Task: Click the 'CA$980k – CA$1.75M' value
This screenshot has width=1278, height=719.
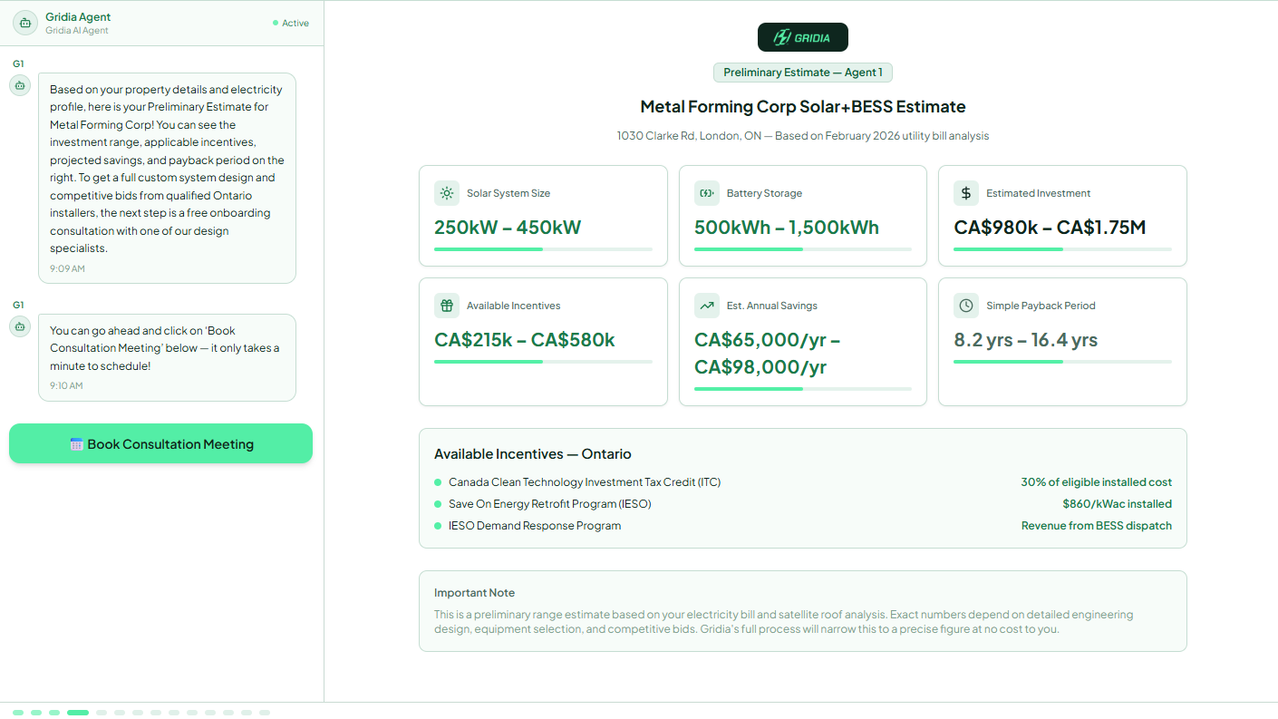Action: [x=1050, y=228]
